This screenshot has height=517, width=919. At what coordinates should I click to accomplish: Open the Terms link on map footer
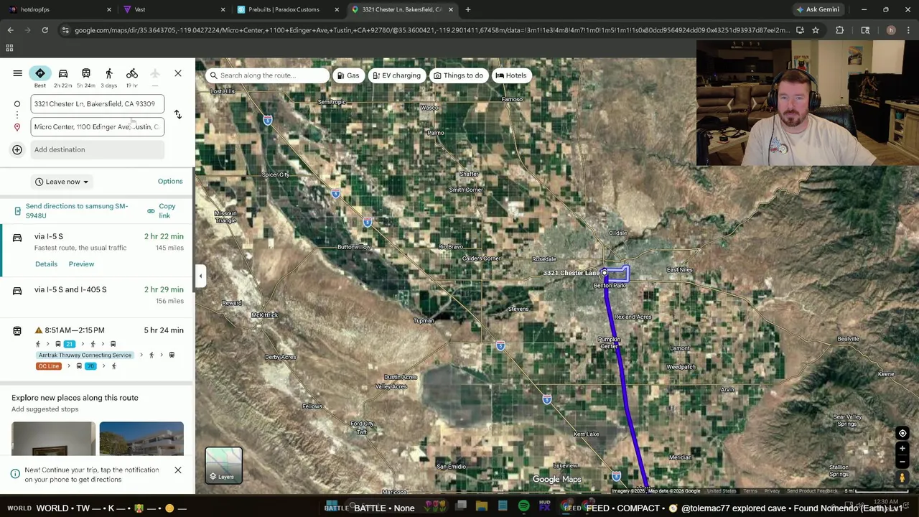click(x=750, y=491)
